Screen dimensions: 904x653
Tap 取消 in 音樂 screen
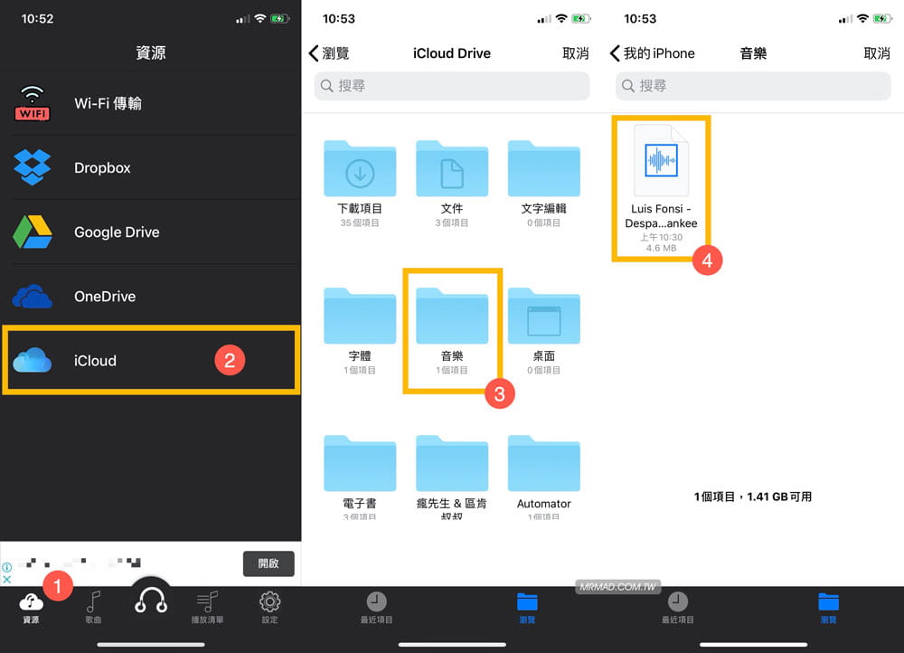click(x=877, y=53)
